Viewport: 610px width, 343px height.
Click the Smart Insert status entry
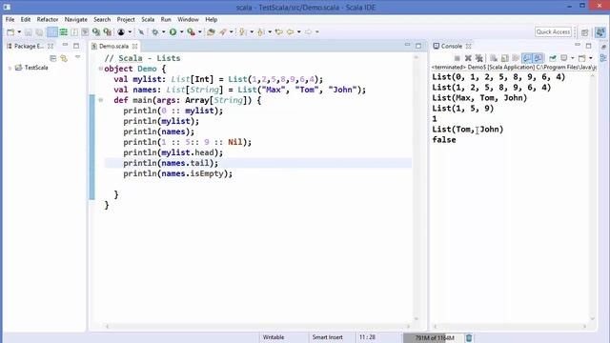coord(327,337)
